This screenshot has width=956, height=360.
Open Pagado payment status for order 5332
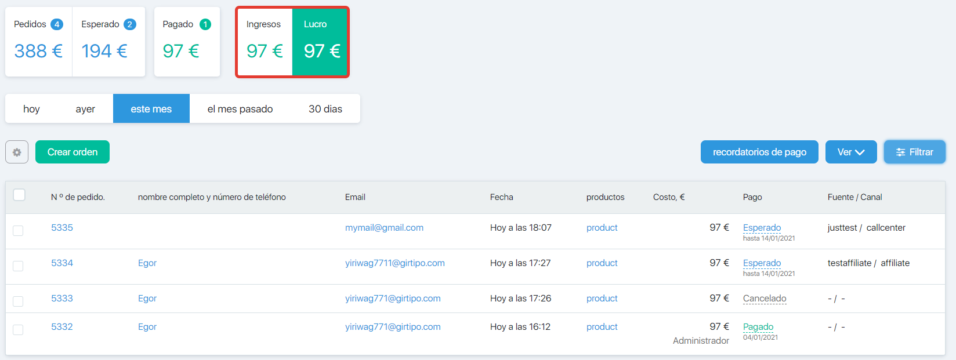(758, 327)
